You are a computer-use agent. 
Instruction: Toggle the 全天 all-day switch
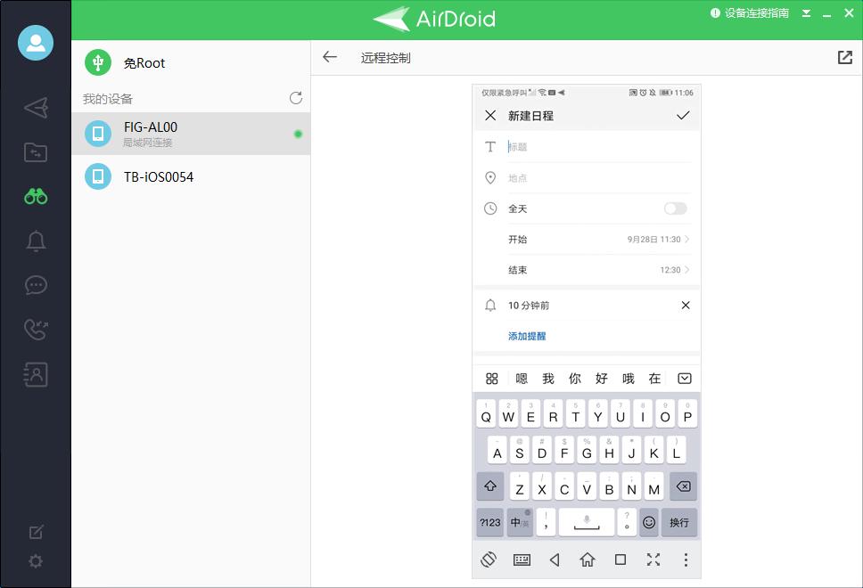675,208
